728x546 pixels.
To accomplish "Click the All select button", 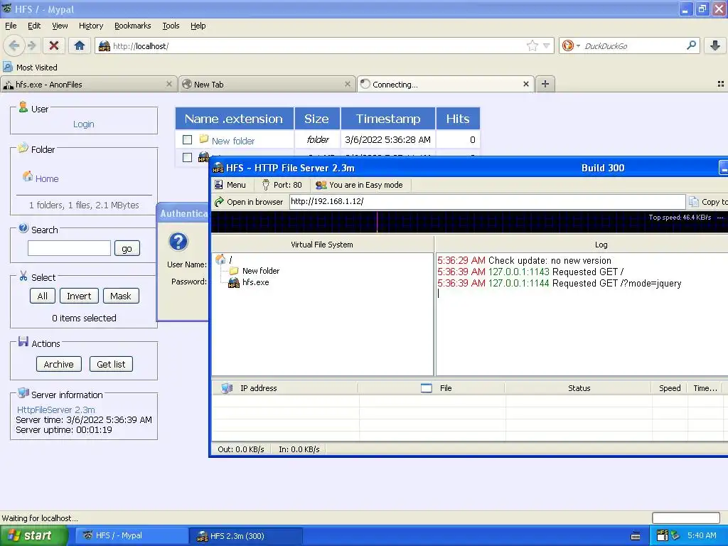I will coord(42,296).
